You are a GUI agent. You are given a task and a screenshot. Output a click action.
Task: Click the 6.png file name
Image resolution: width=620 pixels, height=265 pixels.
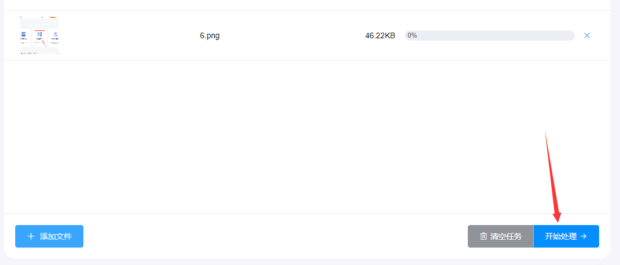(210, 35)
